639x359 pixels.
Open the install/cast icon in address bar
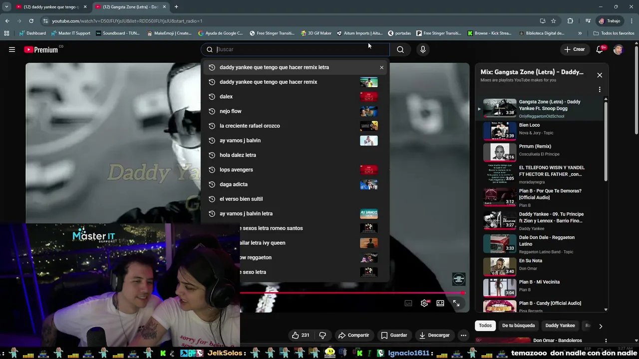[x=543, y=21]
